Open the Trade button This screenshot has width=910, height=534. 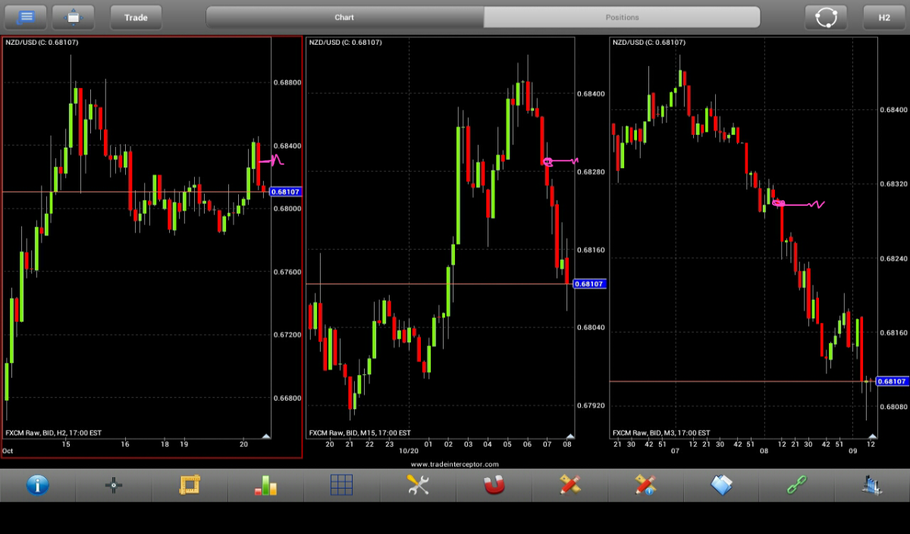[x=136, y=17]
